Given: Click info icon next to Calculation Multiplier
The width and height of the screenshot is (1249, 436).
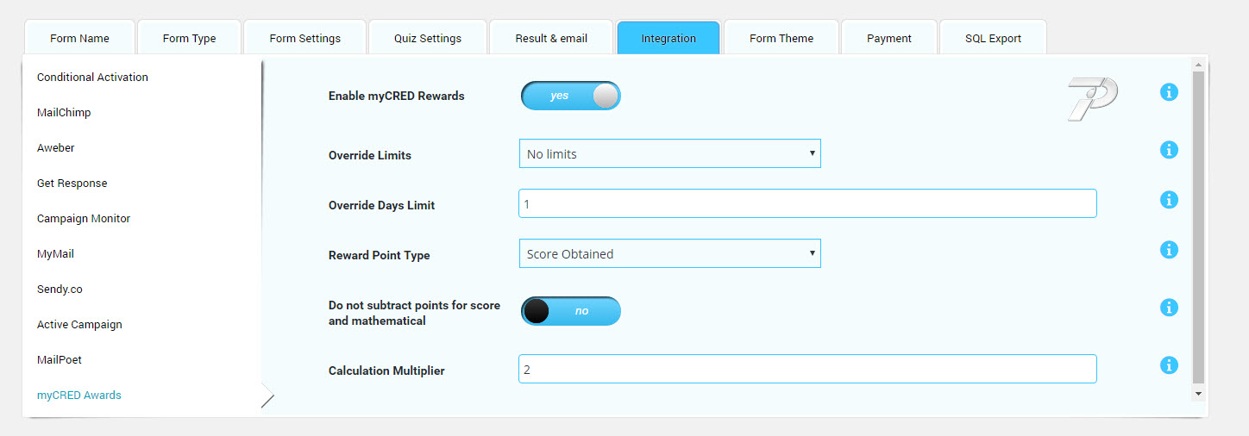Looking at the screenshot, I should point(1169,365).
